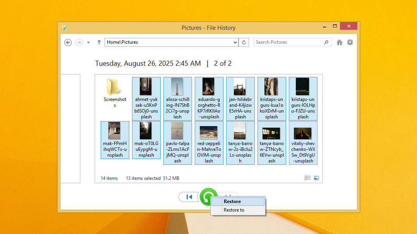Click inside the Search Pictures box

coord(287,42)
